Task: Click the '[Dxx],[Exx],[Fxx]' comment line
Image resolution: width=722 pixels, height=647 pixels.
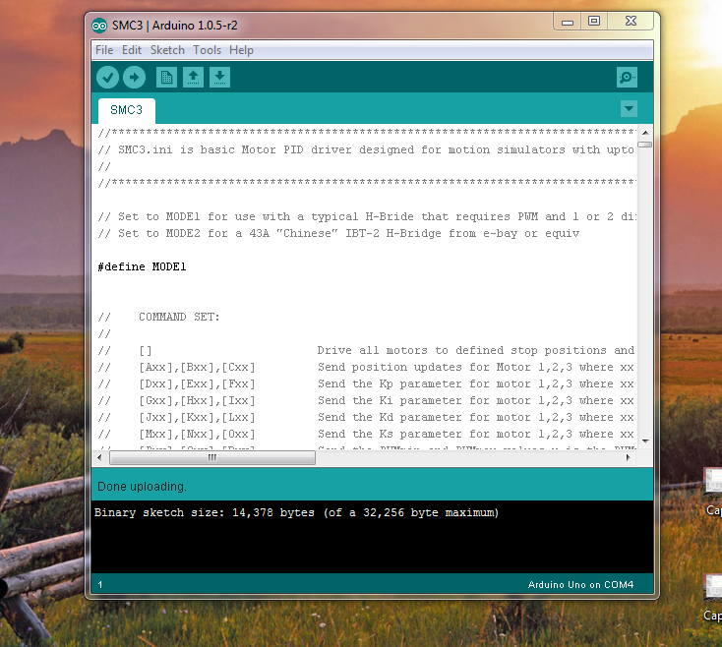Action: pos(366,383)
